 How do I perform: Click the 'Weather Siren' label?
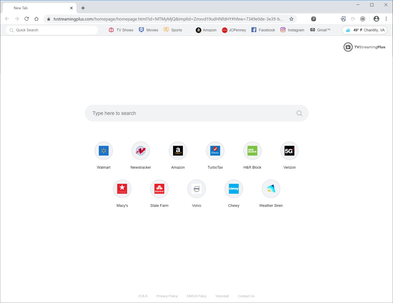coord(271,205)
